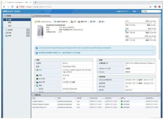Click the info icon on hyperthreading warning
This screenshot has height=119, width=165.
coord(37,48)
